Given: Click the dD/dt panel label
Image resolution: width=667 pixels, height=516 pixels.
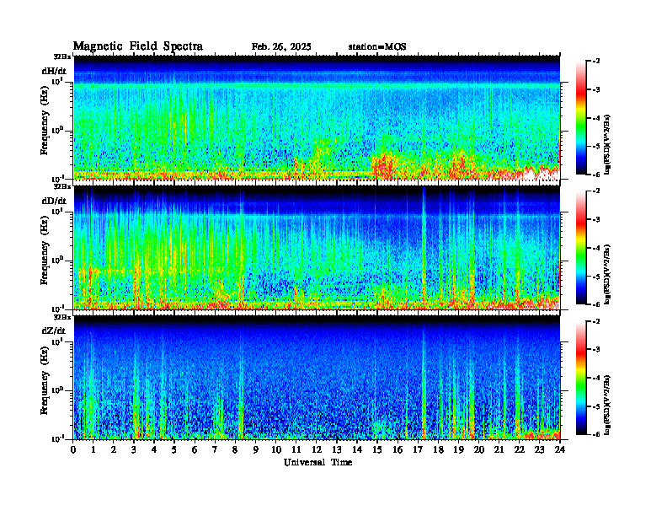Looking at the screenshot, I should click(54, 201).
